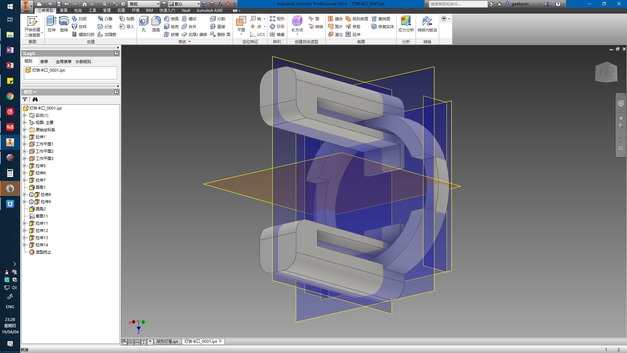
Task: Open the 修改 panel dropdown arrow
Action: point(190,42)
